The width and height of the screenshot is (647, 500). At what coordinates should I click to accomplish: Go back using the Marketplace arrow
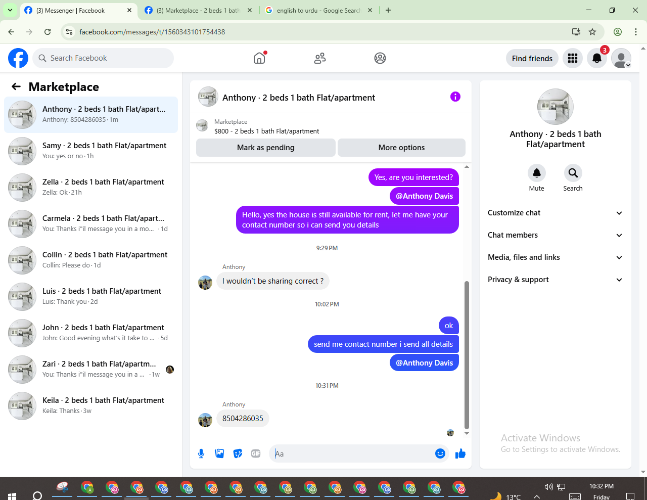pos(16,86)
